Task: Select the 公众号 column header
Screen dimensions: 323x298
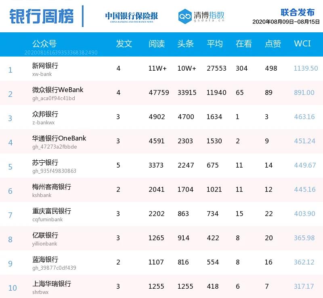Action: click(44, 44)
